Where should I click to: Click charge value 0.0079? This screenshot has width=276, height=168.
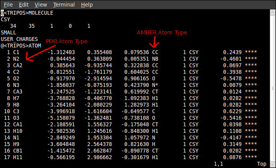point(232,85)
